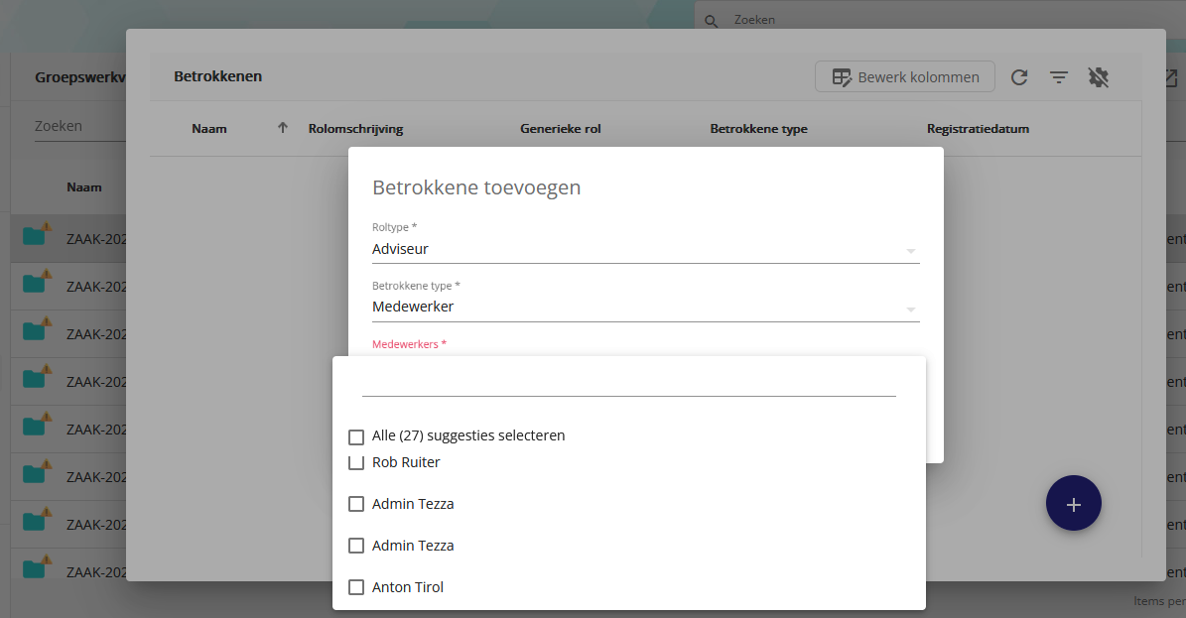This screenshot has width=1186, height=618.
Task: Click the plus floating add button
Action: [1073, 503]
